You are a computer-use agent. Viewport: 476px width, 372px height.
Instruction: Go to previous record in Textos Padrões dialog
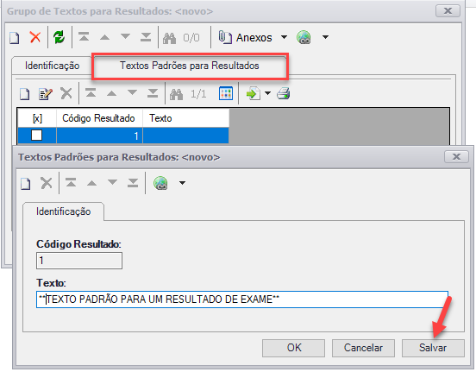tap(91, 183)
